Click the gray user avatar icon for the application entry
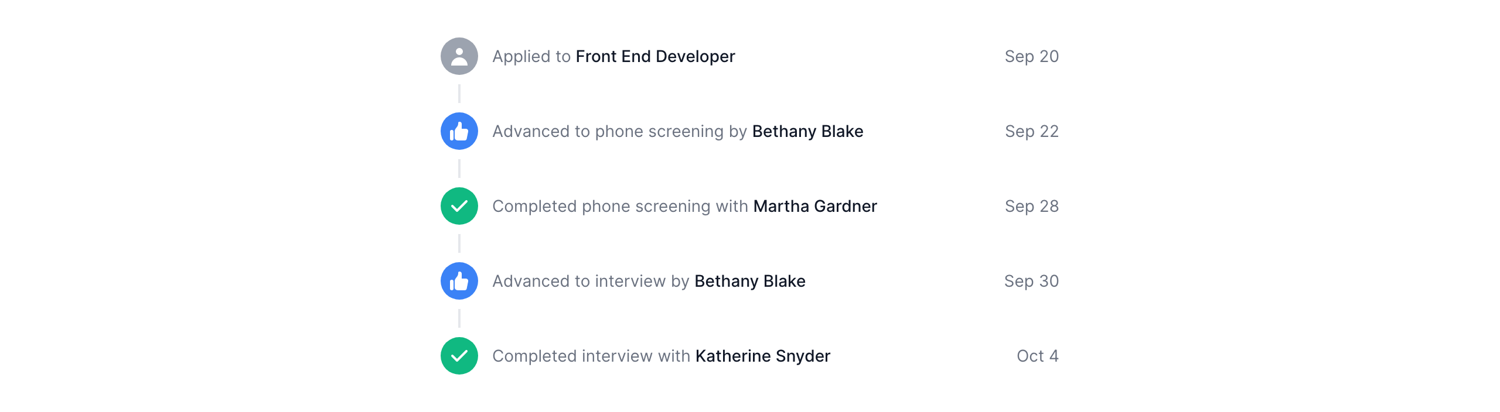Image resolution: width=1500 pixels, height=412 pixels. click(x=459, y=56)
